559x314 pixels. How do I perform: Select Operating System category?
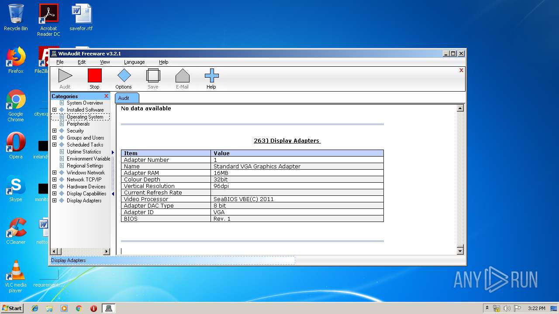coord(85,117)
